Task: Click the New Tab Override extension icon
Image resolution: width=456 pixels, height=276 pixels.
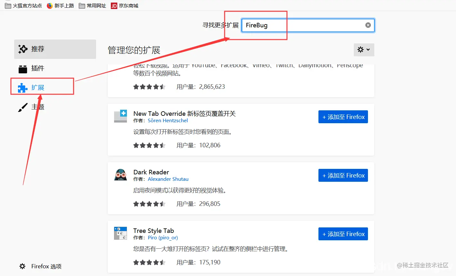Action: [x=121, y=116]
